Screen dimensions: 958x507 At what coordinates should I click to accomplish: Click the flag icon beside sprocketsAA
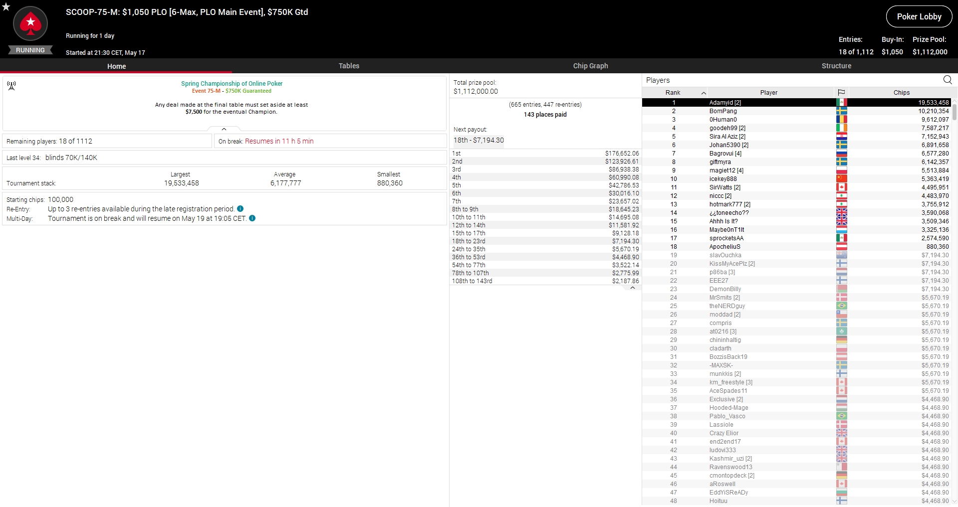point(842,238)
